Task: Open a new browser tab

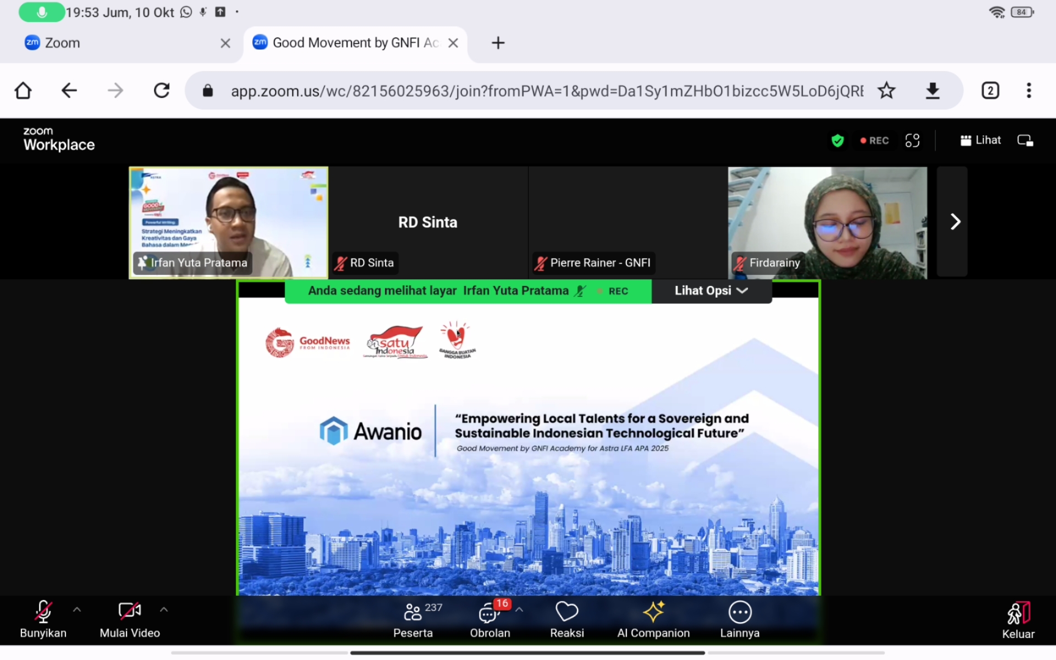Action: [498, 43]
